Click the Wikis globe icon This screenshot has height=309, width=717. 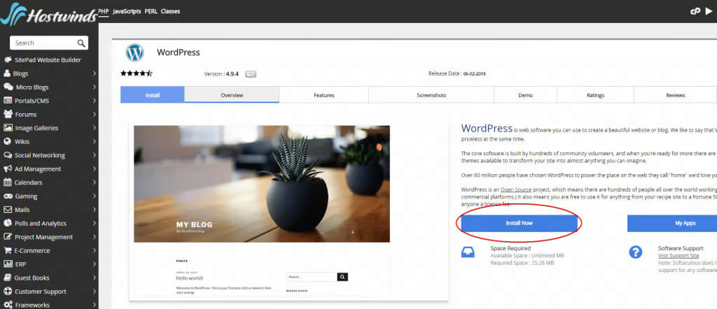point(7,141)
